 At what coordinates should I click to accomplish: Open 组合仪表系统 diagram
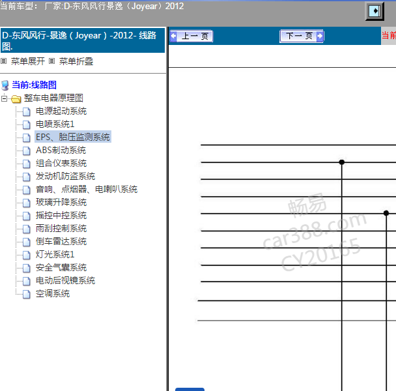tap(61, 164)
